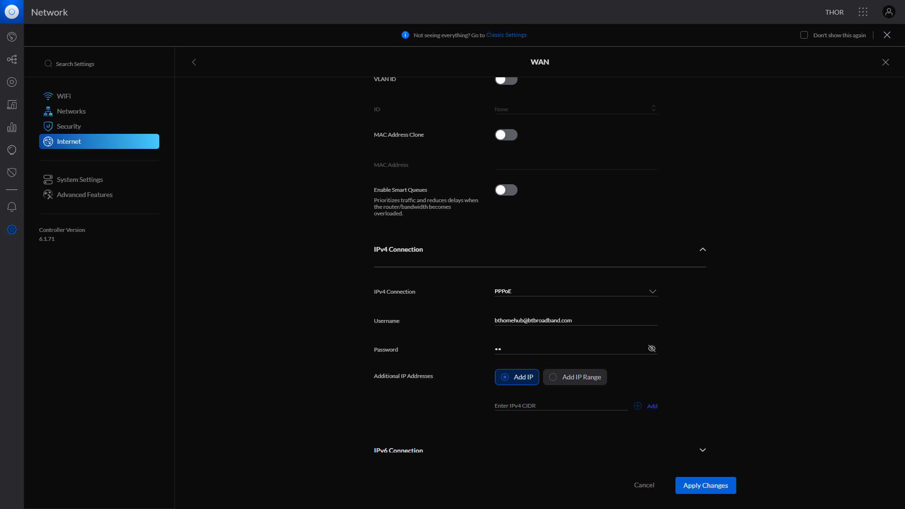Expand the IPv6 Connection section

[702, 450]
